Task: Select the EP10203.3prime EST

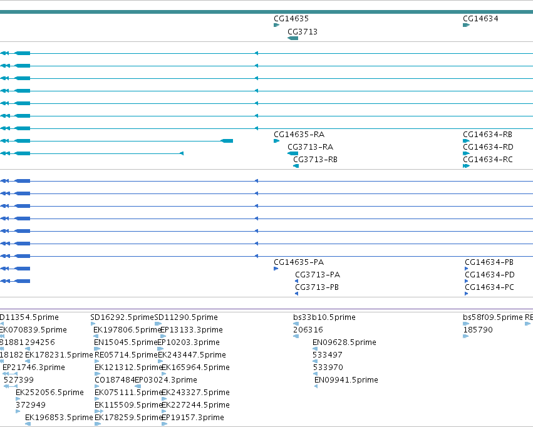Action: coord(160,349)
